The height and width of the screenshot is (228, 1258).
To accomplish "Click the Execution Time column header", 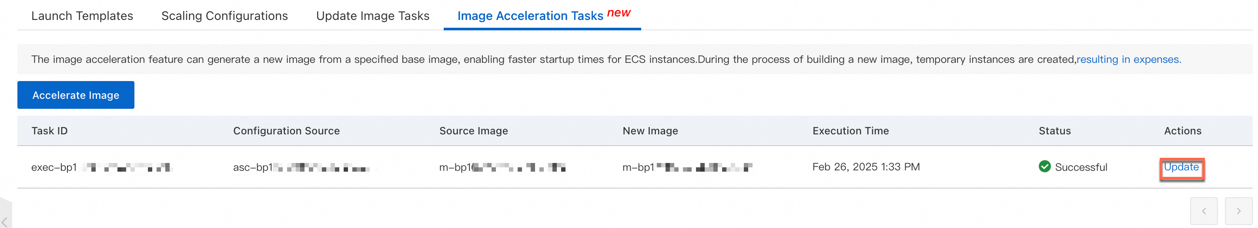I will [850, 131].
